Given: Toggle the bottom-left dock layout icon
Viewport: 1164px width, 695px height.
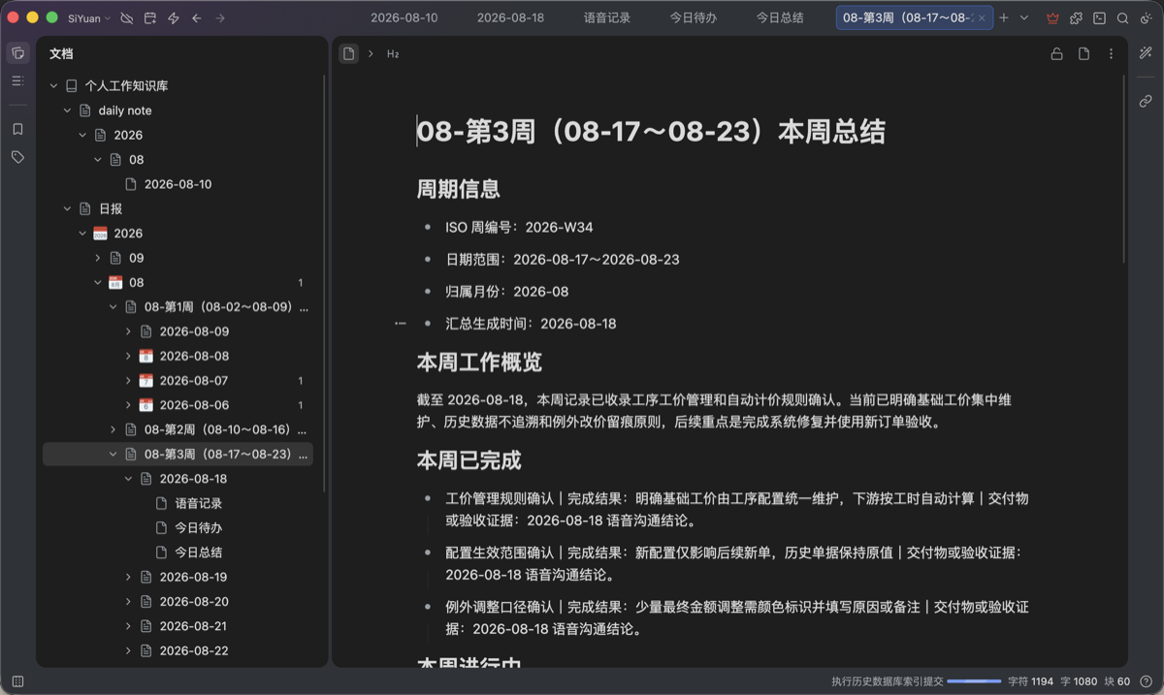Looking at the screenshot, I should coord(17,681).
